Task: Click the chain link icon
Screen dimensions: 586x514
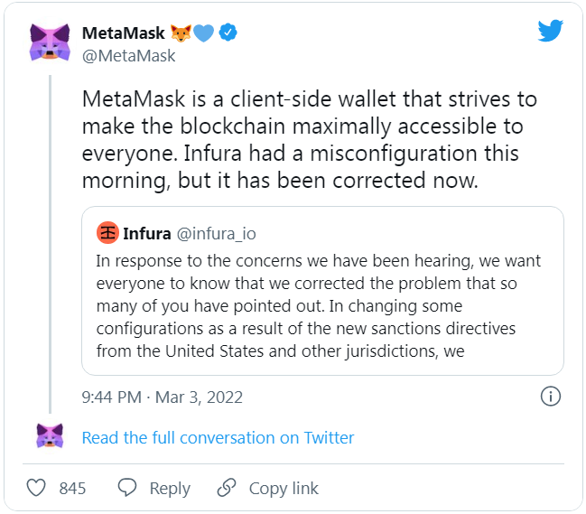Action: click(x=227, y=488)
